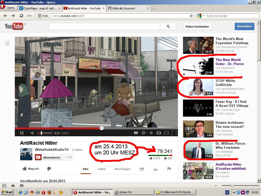Open the YouTube guide menu icon
The height and width of the screenshot is (196, 261).
pyautogui.click(x=7, y=43)
